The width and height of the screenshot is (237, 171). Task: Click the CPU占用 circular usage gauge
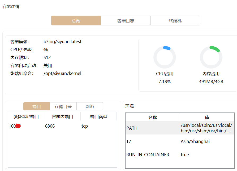165,57
